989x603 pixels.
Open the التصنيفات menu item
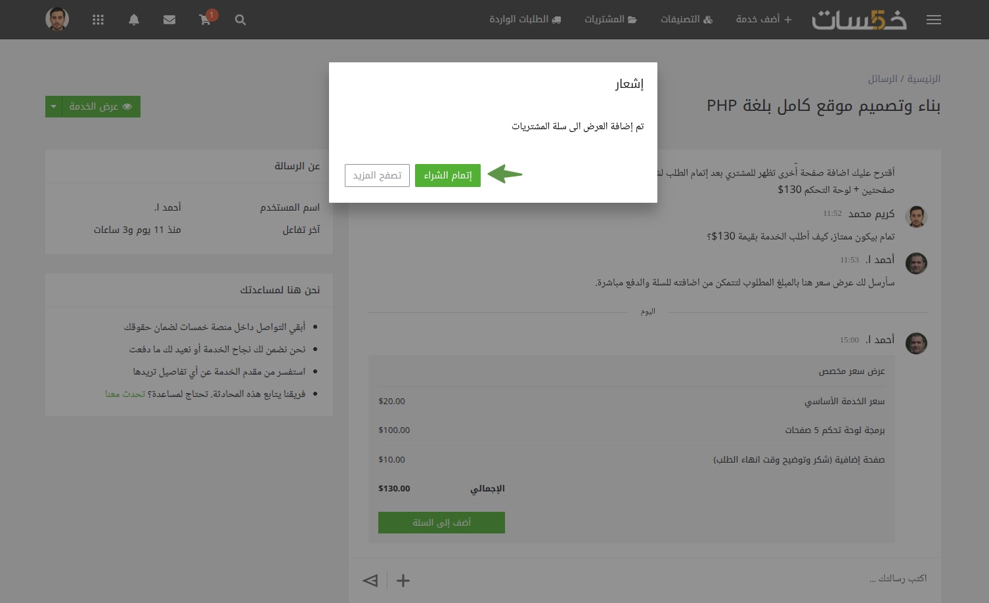point(686,20)
